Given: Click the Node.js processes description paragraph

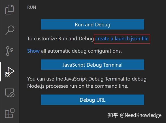Looking at the screenshot, I should pyautogui.click(x=87, y=83).
